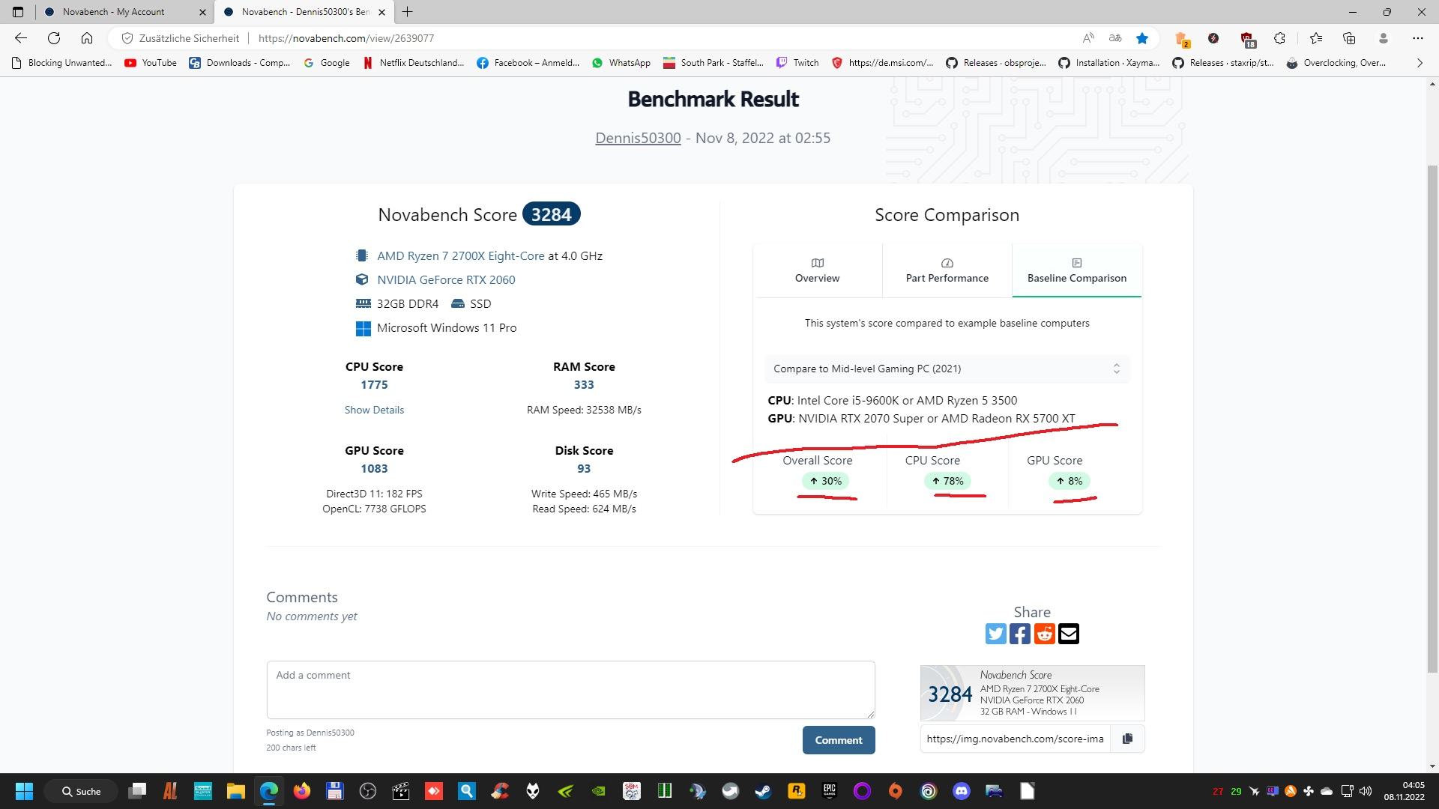This screenshot has height=809, width=1439.
Task: Open browser profile menu
Action: (1384, 38)
